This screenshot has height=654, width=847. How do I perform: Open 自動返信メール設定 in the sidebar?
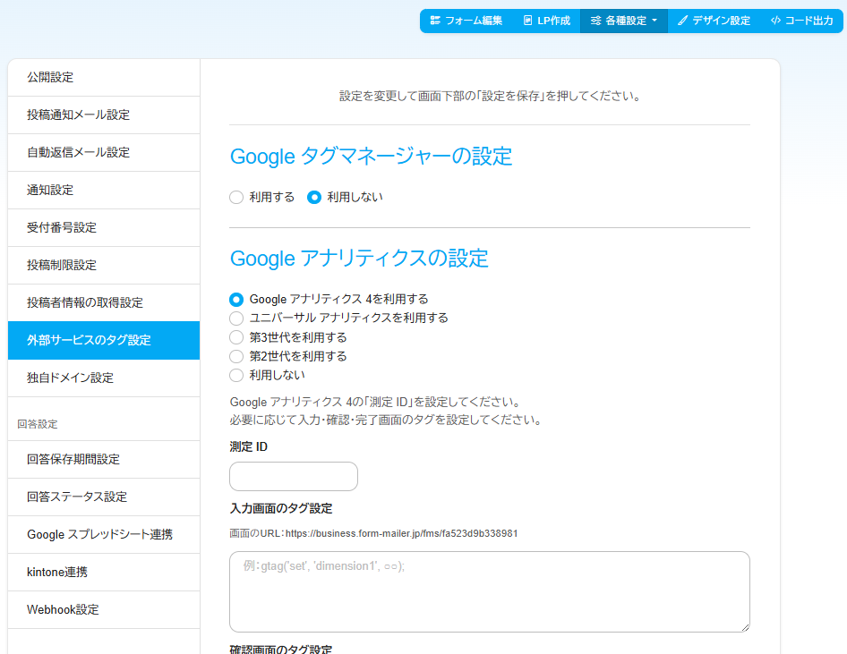click(x=104, y=153)
